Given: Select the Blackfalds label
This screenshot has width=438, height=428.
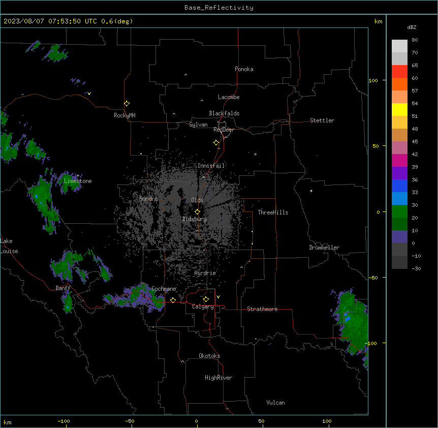Looking at the screenshot, I should [224, 113].
